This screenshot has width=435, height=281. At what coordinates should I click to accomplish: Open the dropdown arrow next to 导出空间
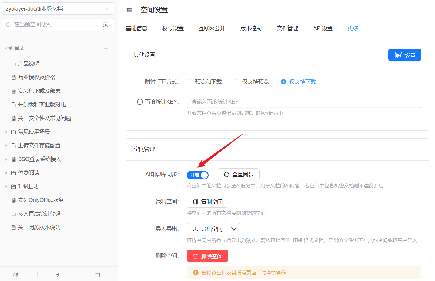(x=234, y=229)
